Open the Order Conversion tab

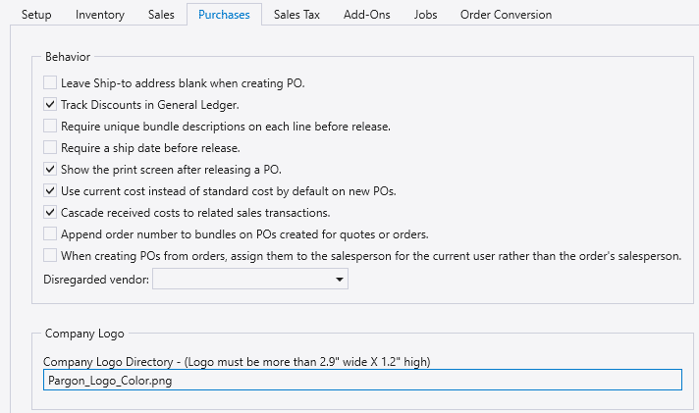(506, 15)
